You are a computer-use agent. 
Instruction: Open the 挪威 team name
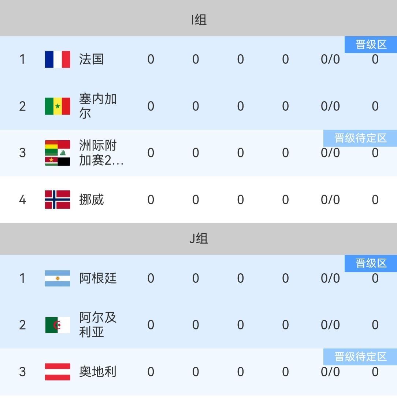click(x=92, y=200)
